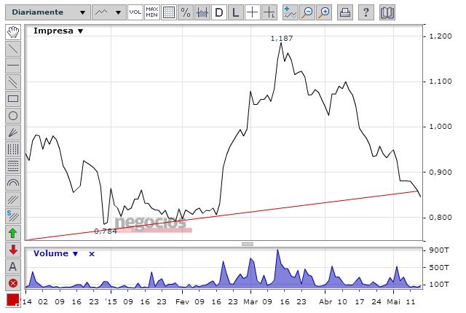Click the comparison chart icon

point(202,12)
